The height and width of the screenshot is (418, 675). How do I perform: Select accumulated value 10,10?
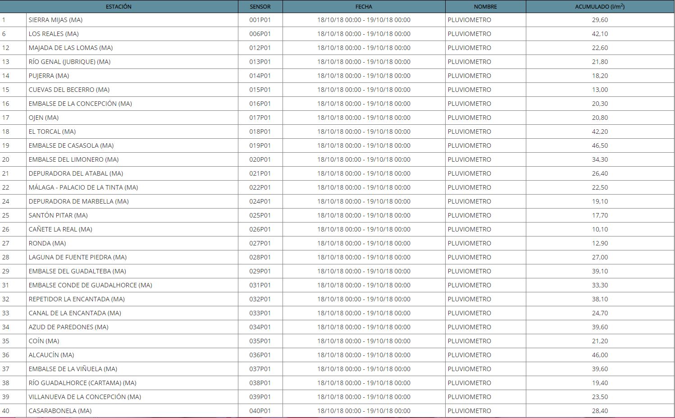click(x=600, y=229)
